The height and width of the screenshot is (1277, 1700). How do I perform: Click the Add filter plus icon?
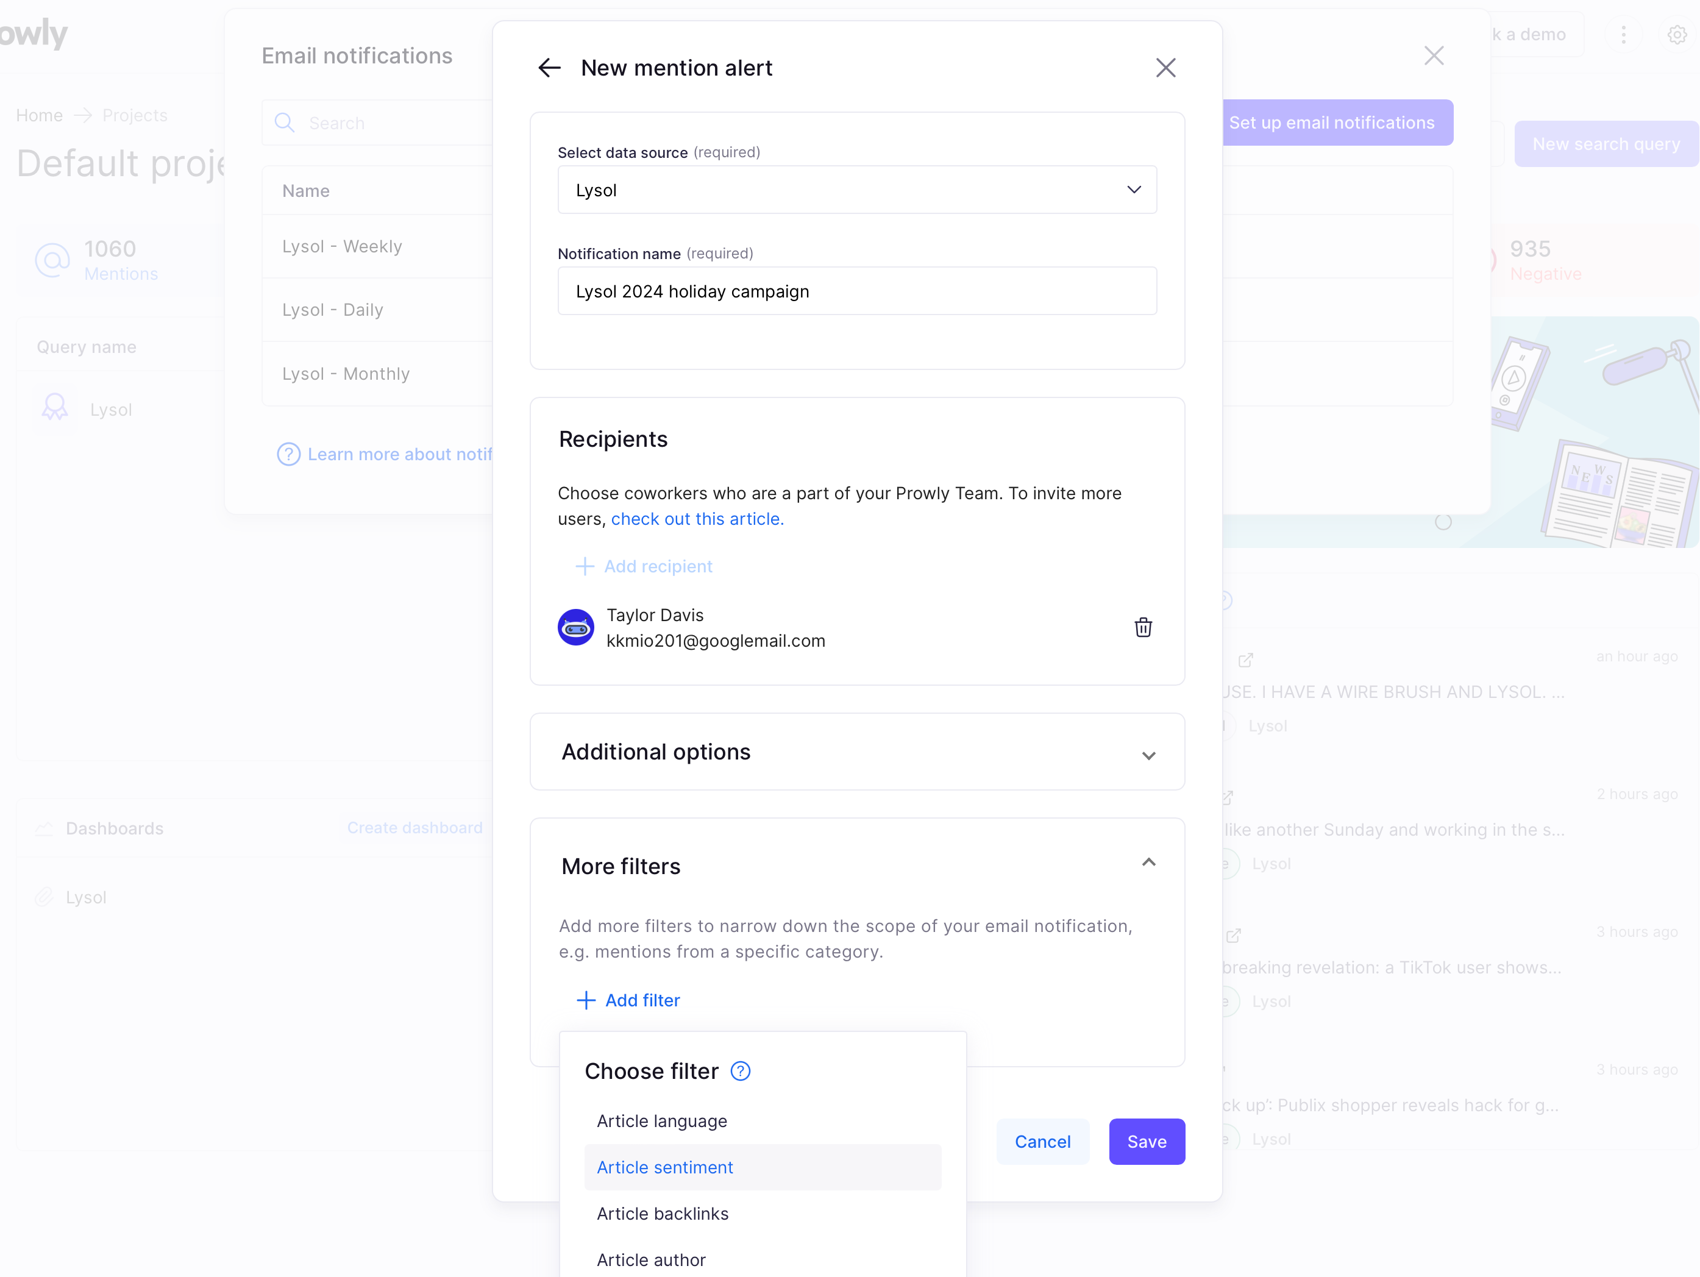tap(585, 999)
